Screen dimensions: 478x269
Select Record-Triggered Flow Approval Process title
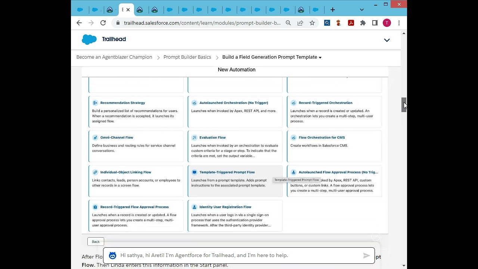click(x=134, y=207)
